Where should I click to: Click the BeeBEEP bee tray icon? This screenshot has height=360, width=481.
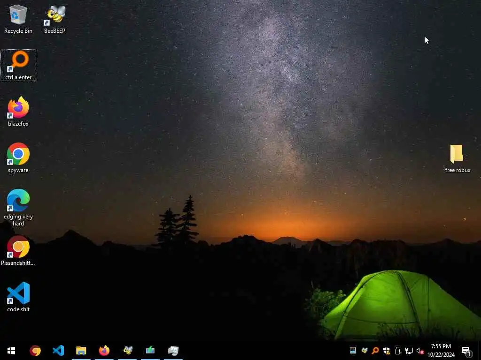pyautogui.click(x=365, y=351)
